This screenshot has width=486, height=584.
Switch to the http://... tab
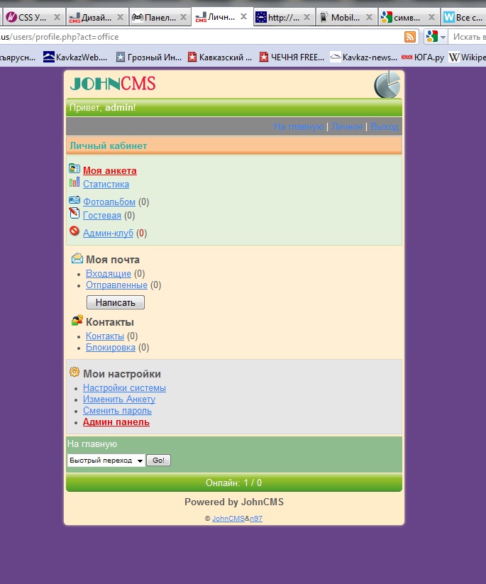[x=283, y=18]
